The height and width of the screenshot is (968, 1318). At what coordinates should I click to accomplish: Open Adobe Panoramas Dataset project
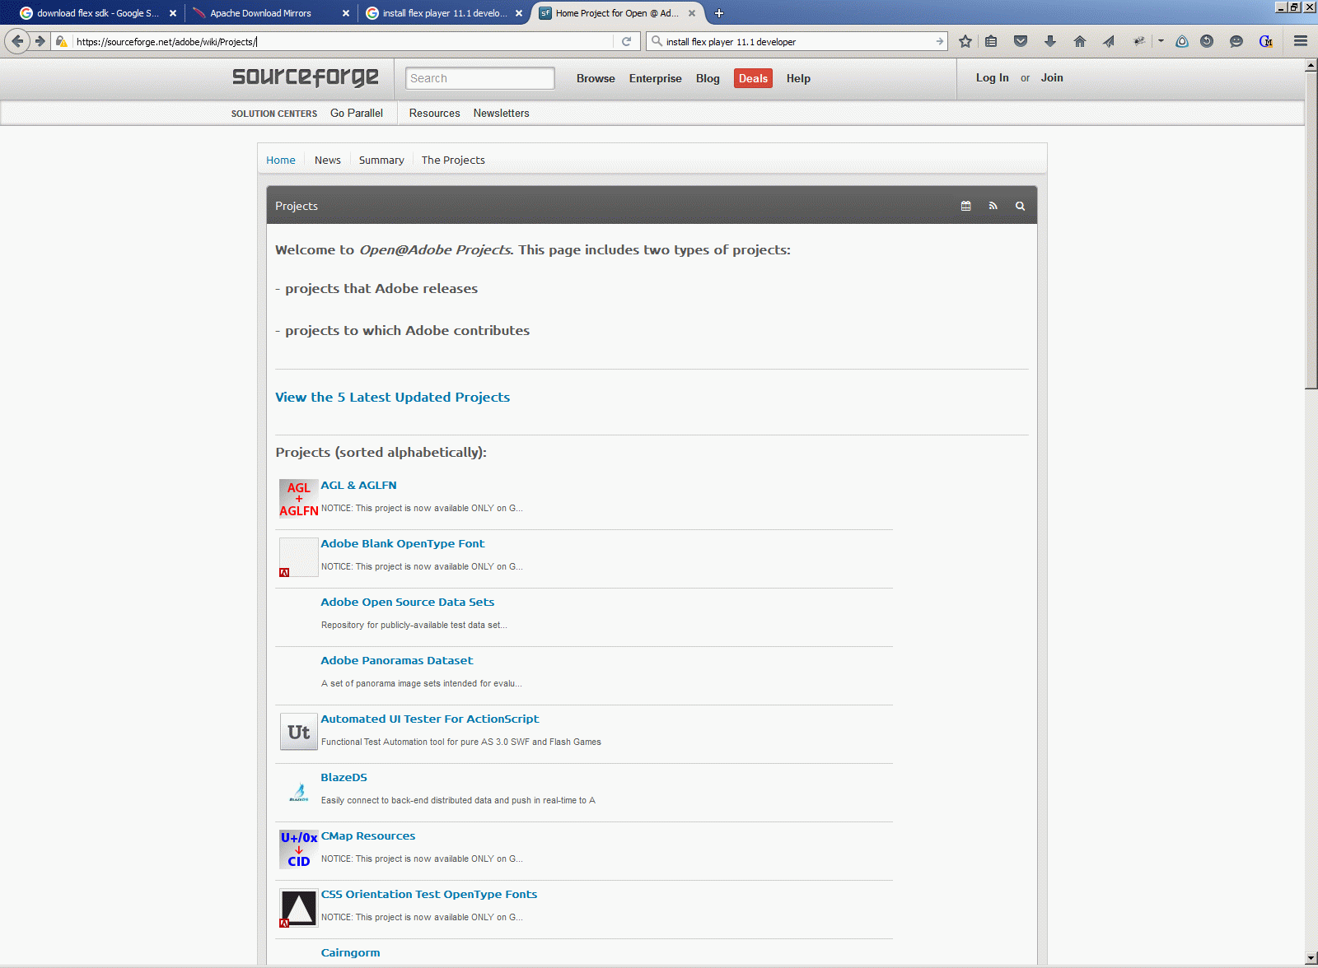(x=397, y=660)
